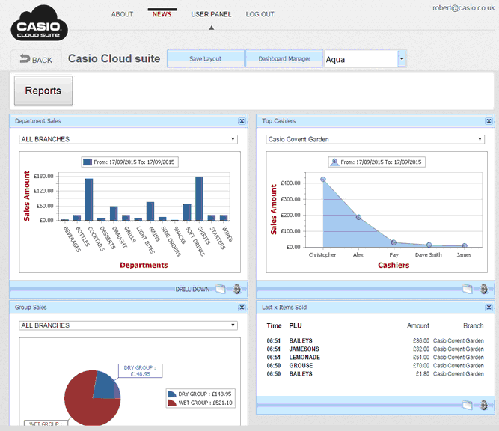Open Last x Items Sold settings gear
The width and height of the screenshot is (499, 431).
click(484, 406)
